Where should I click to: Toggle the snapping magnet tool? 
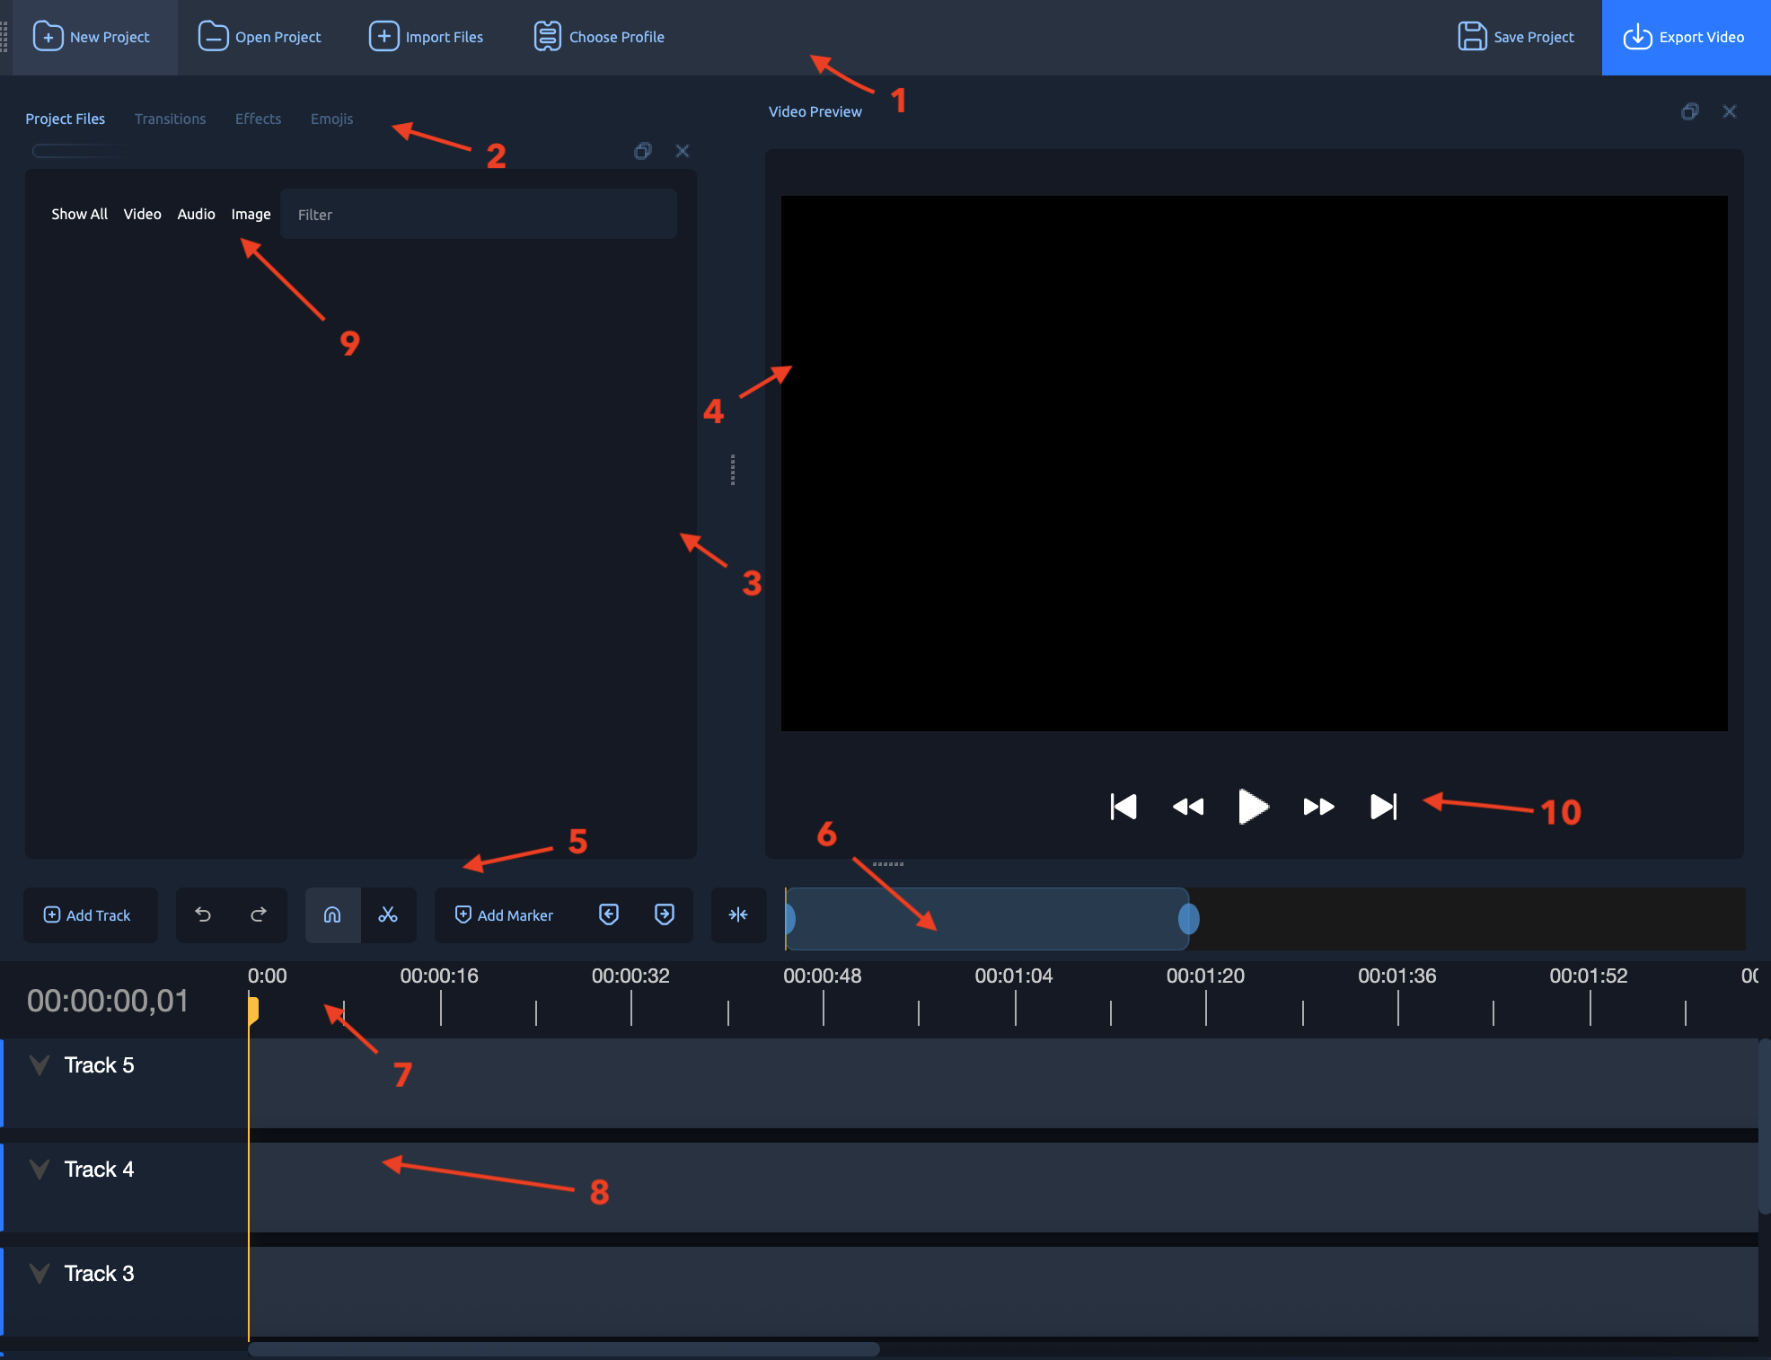[x=332, y=914]
